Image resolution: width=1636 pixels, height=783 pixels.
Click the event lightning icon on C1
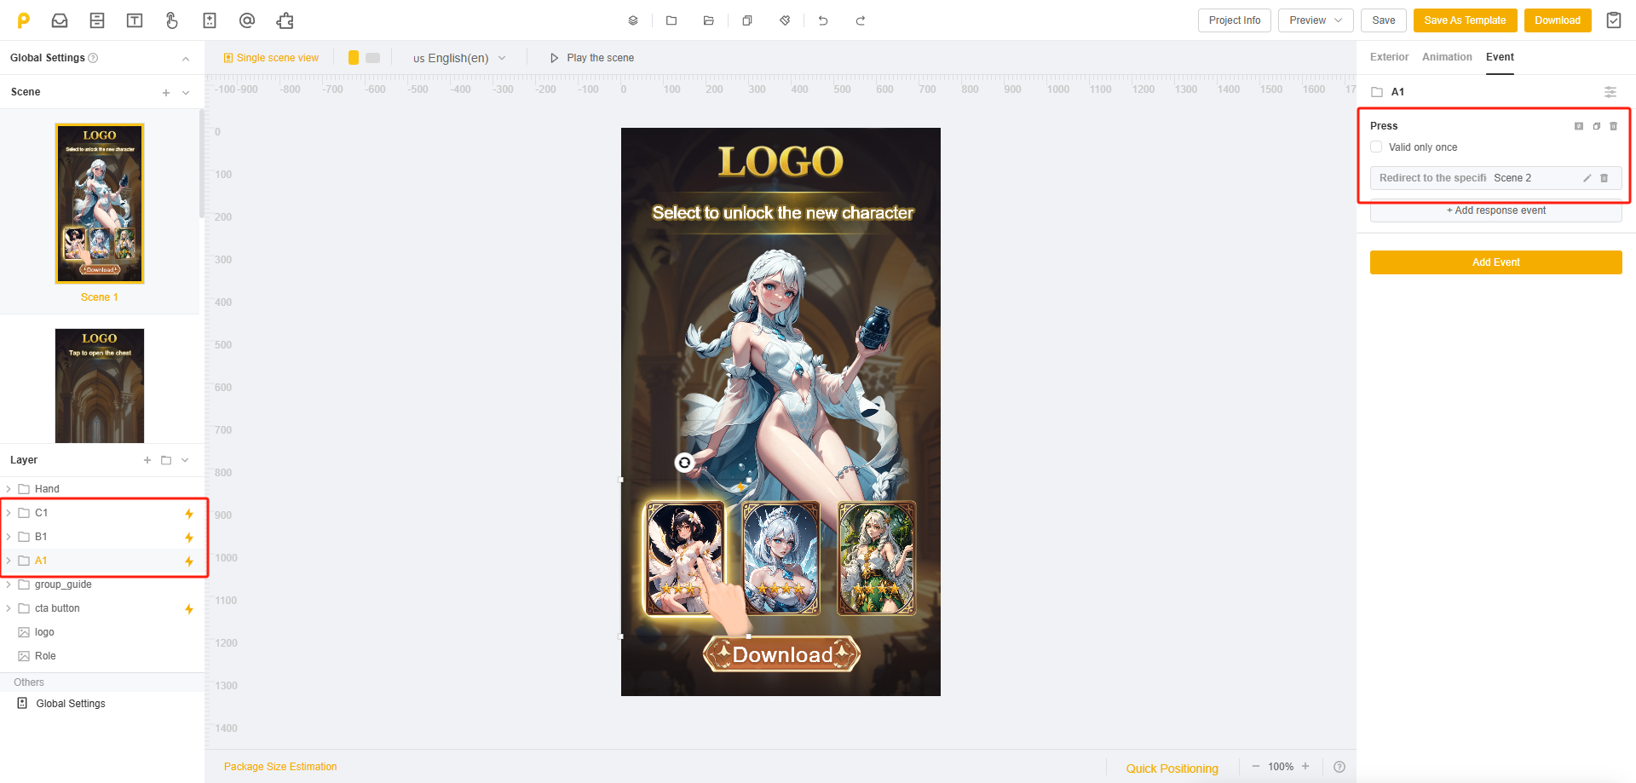[189, 514]
